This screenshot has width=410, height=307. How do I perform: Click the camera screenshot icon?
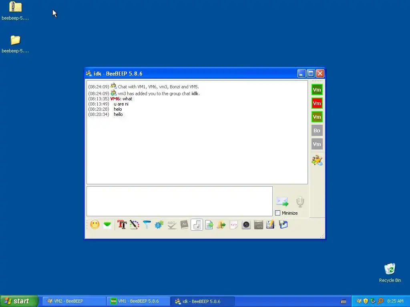click(246, 225)
